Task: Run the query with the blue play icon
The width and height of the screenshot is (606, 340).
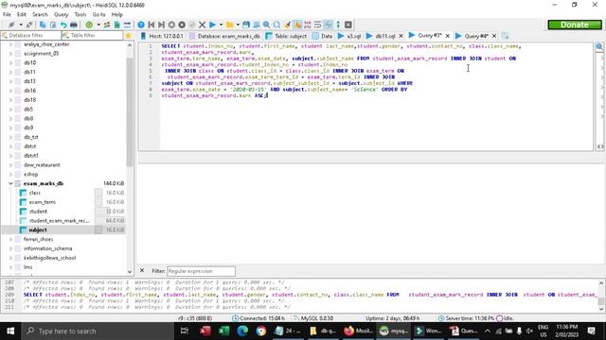Action: (x=212, y=25)
